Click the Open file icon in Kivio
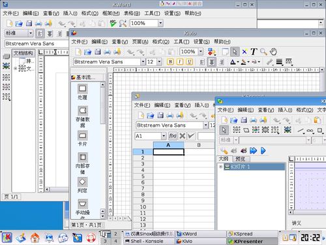326x245 pixels. (87, 52)
